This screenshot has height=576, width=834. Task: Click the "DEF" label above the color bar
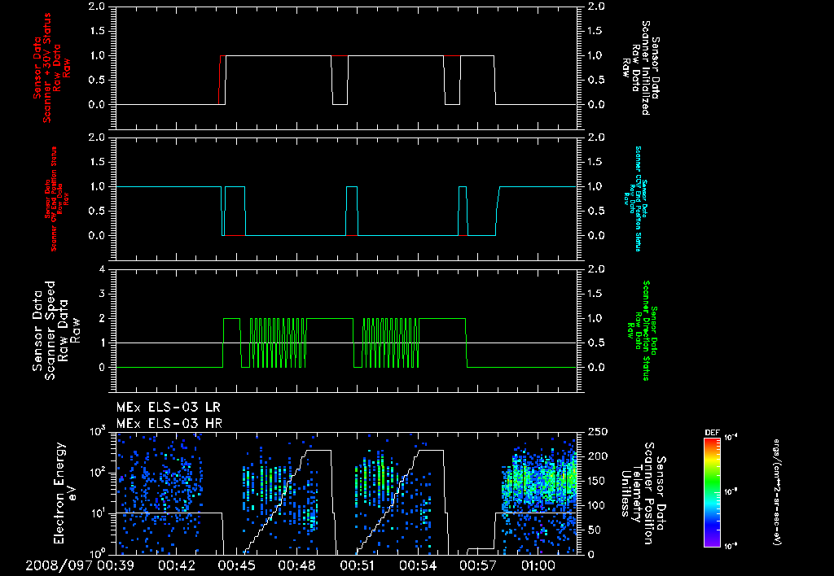(712, 433)
